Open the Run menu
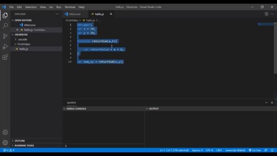This screenshot has width=277, height=156. [59, 7]
